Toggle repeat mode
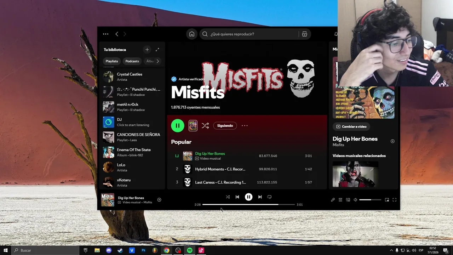The image size is (453, 255). (269, 197)
